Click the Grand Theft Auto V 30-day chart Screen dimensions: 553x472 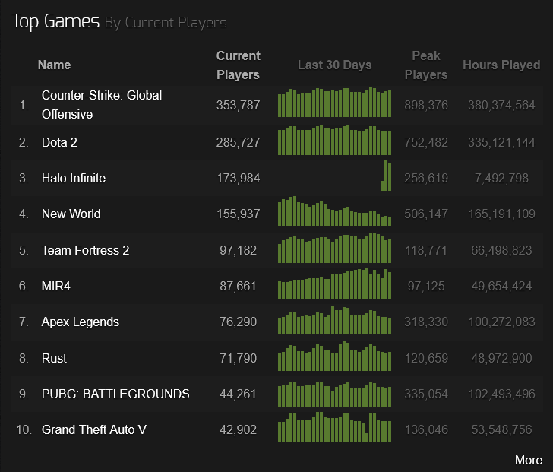pyautogui.click(x=334, y=427)
